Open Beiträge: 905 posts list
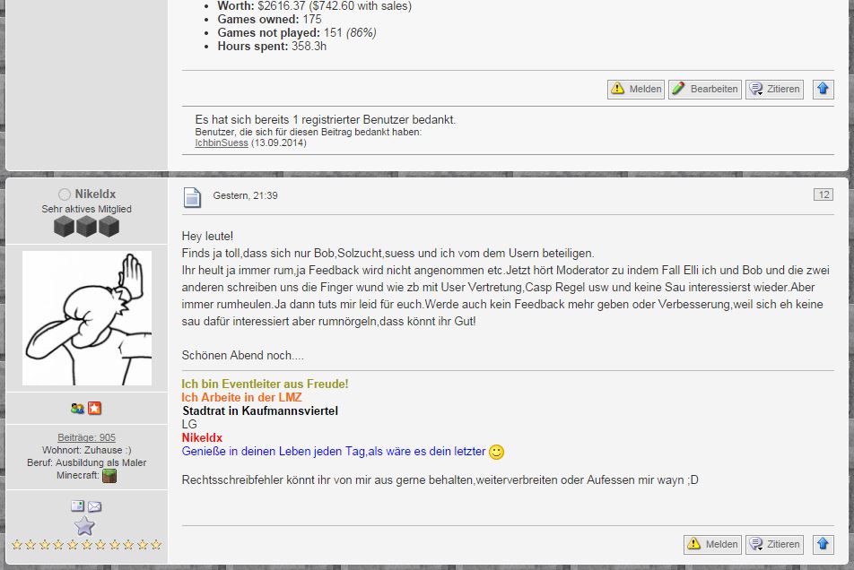854x570 pixels. tap(86, 437)
